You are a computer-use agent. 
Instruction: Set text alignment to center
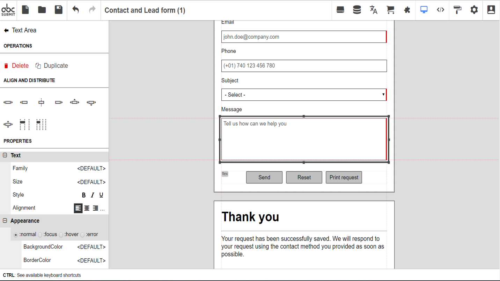point(87,208)
